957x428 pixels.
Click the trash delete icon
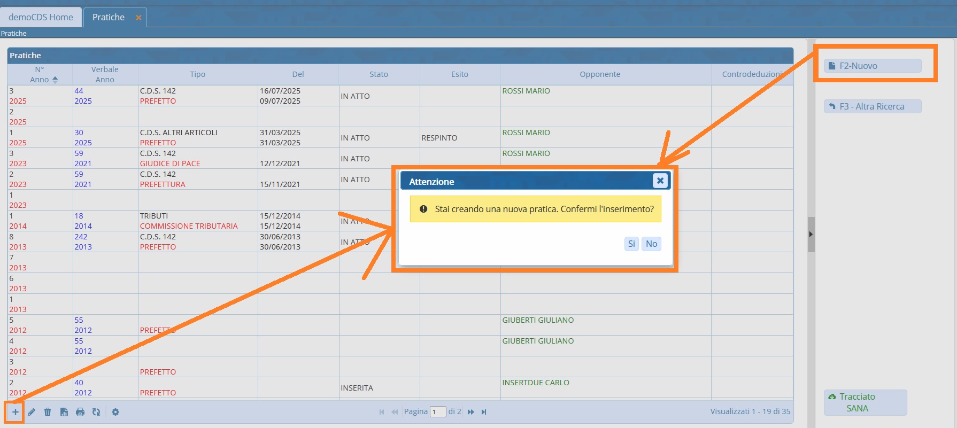click(48, 412)
